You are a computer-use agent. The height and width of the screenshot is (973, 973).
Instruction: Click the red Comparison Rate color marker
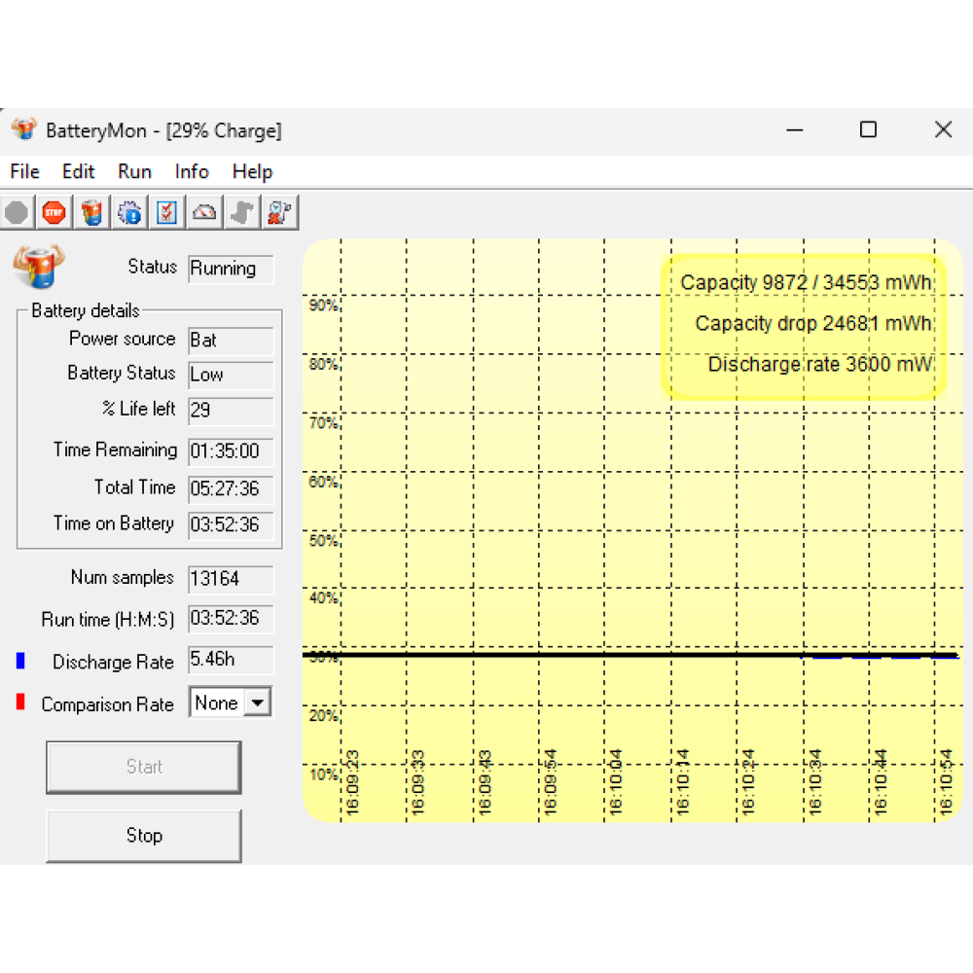click(20, 703)
